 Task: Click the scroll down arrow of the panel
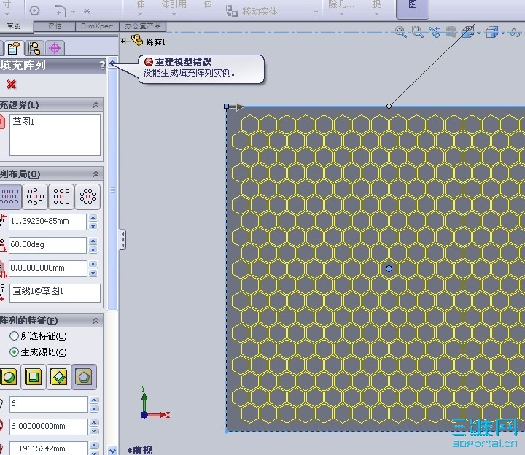coord(113,451)
